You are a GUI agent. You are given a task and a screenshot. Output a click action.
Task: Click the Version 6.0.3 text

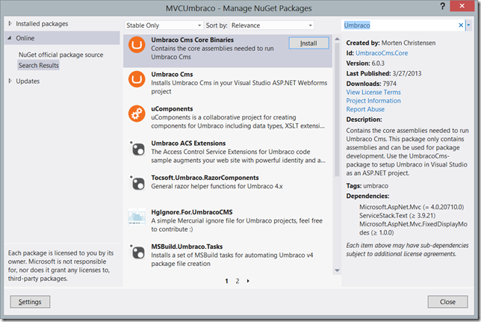pos(365,64)
